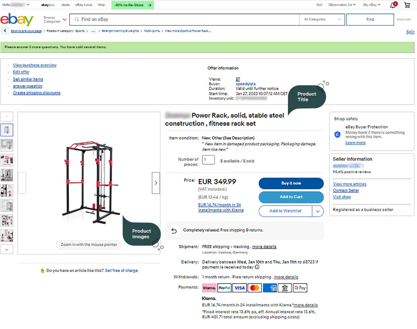
Task: Open the shopping cart icon
Action: (x=407, y=5)
